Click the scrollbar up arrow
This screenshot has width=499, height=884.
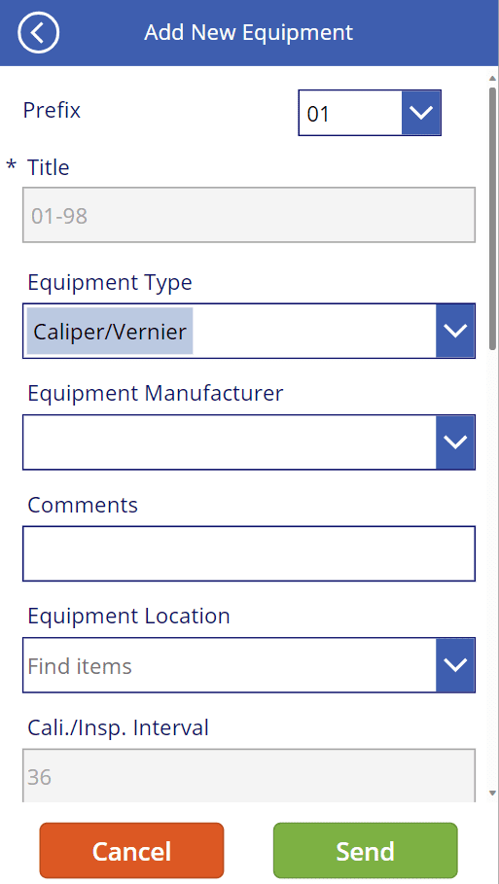coord(492,77)
